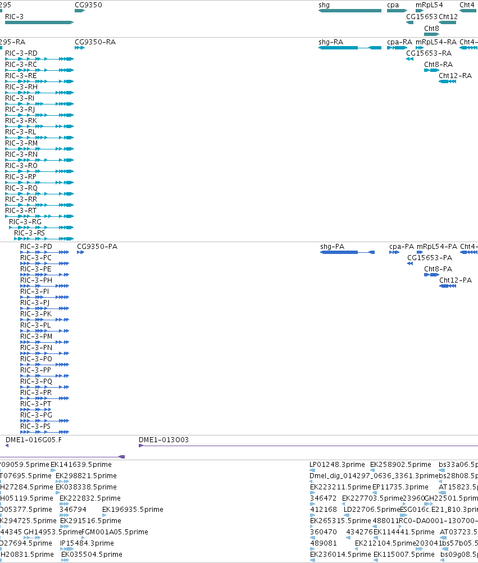
Task: Click transcript RIC-3-RG
Action: (41, 228)
